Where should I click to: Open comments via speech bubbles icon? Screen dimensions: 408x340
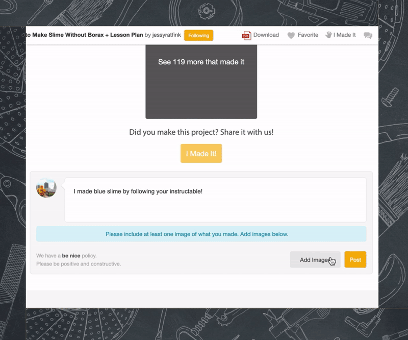point(368,35)
